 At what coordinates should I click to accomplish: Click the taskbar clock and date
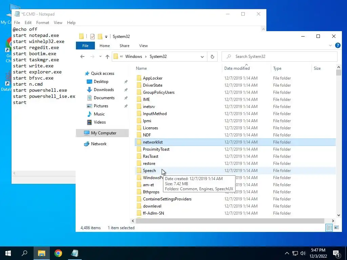(318, 253)
